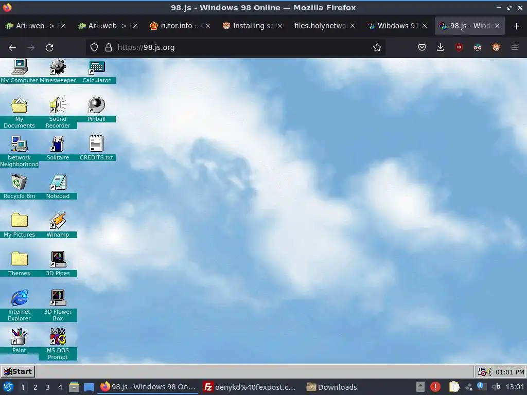This screenshot has height=395, width=527.
Task: Close the files.holynetwork tab
Action: coord(352,26)
